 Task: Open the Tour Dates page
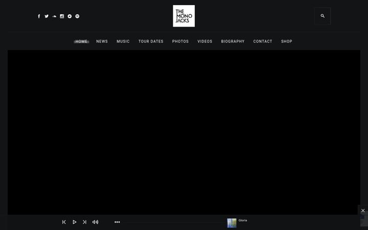tap(151, 41)
